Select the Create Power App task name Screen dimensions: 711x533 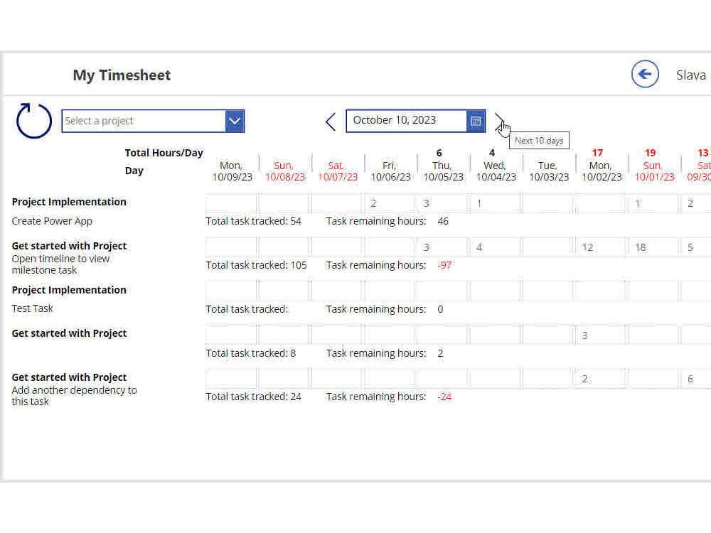click(51, 221)
